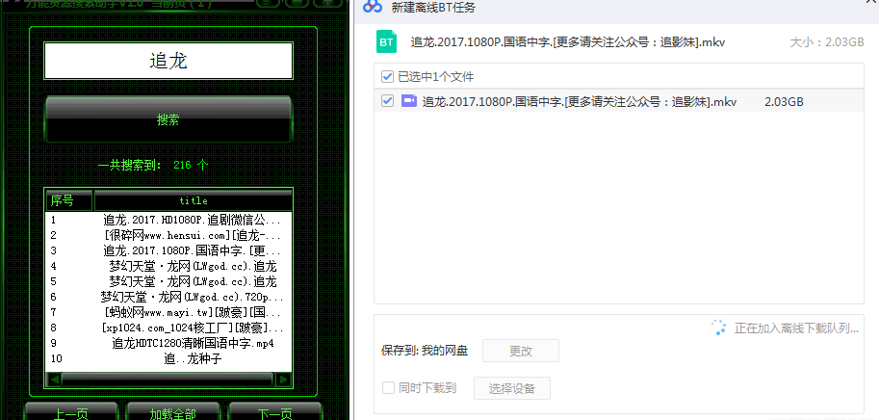Screen dimensions: 879x420
Task: Select result 追龙.2017.1080P.国语中字.[更...
Action: [168, 250]
